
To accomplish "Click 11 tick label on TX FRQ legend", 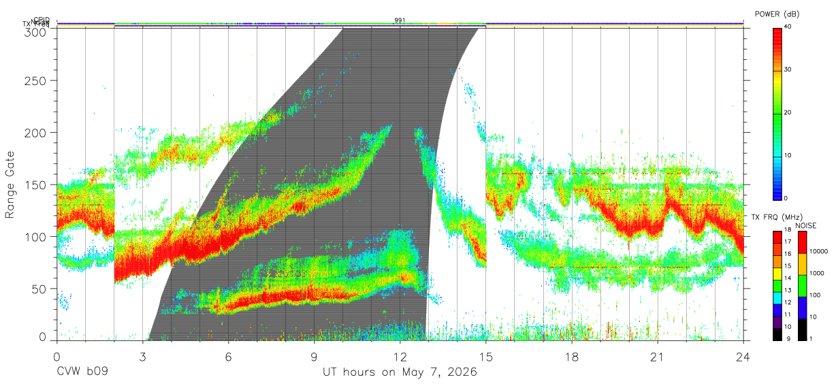I will click(788, 314).
